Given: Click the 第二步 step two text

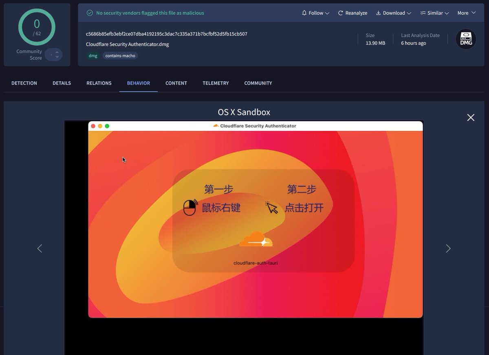Looking at the screenshot, I should (x=302, y=189).
